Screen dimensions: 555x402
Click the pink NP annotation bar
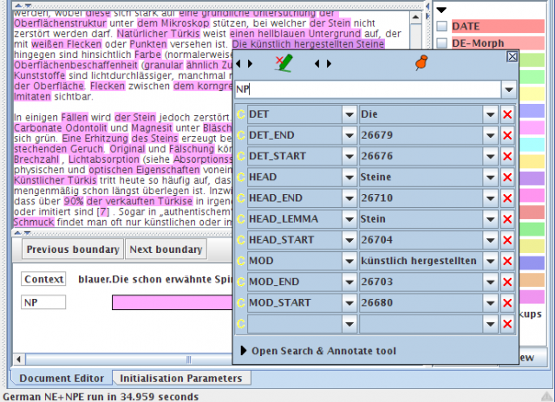[172, 302]
